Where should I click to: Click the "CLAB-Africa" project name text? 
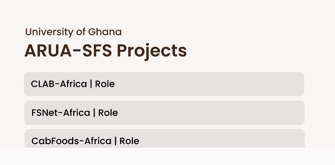pyautogui.click(x=59, y=84)
